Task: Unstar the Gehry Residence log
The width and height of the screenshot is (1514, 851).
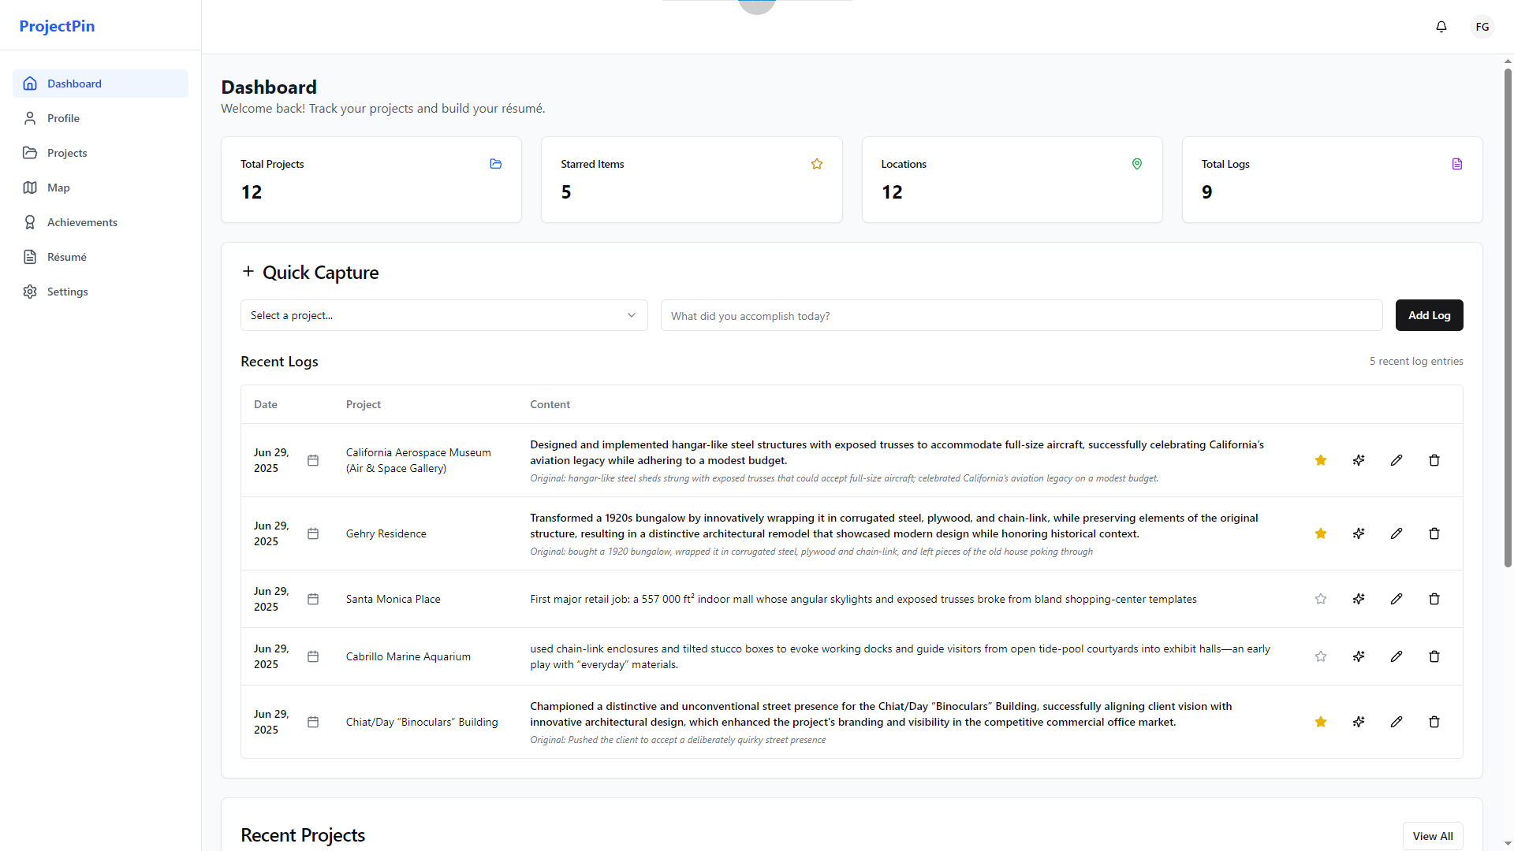Action: pyautogui.click(x=1321, y=533)
